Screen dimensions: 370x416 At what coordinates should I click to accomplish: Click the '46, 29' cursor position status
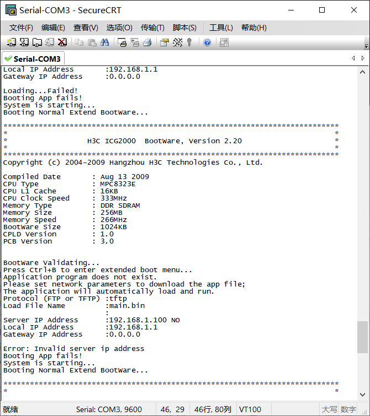tap(172, 409)
